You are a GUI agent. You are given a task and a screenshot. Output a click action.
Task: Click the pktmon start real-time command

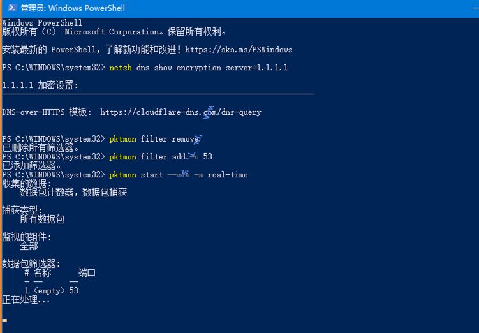tap(178, 175)
